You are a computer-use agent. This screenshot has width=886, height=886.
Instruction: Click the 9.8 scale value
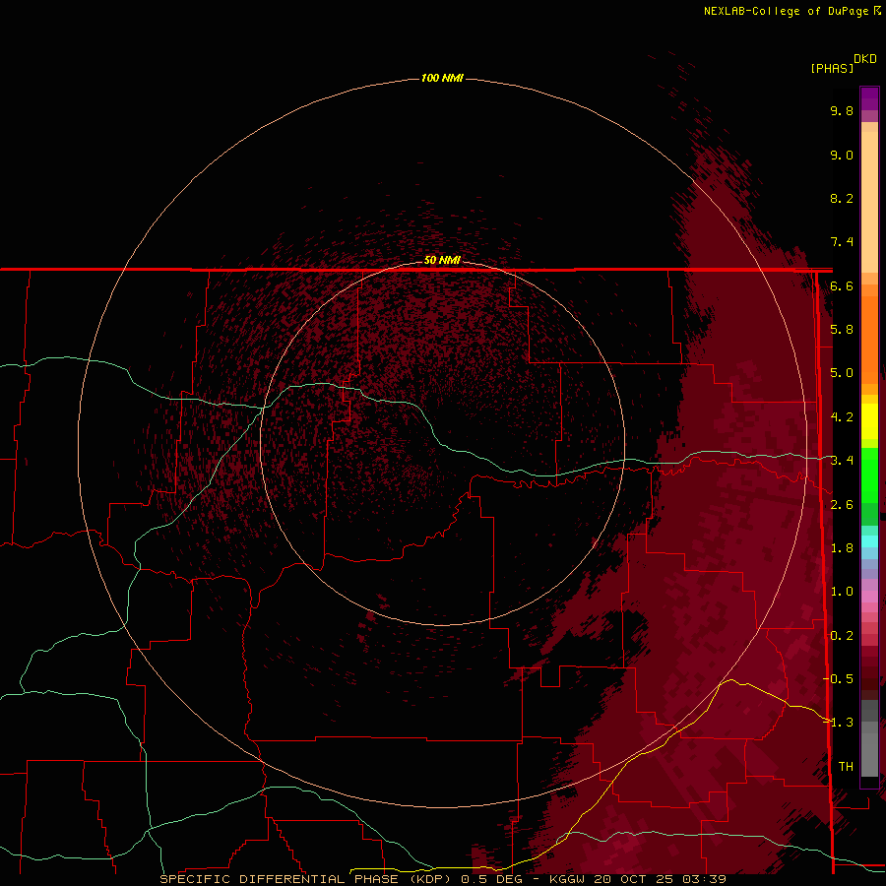[x=842, y=110]
